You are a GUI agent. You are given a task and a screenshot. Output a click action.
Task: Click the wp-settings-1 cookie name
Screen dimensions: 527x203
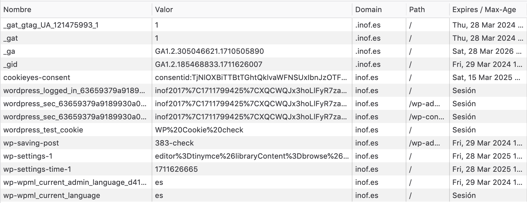28,156
